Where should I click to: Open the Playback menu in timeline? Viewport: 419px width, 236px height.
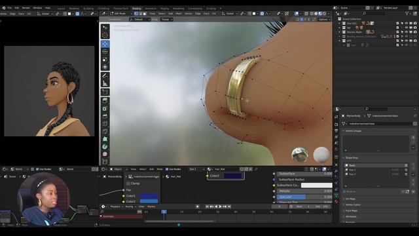click(x=117, y=206)
